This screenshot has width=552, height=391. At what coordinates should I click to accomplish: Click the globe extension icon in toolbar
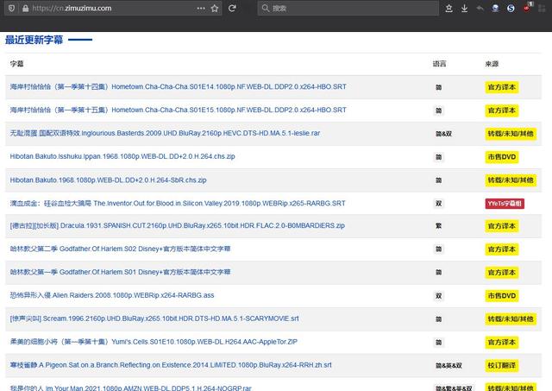pos(495,8)
